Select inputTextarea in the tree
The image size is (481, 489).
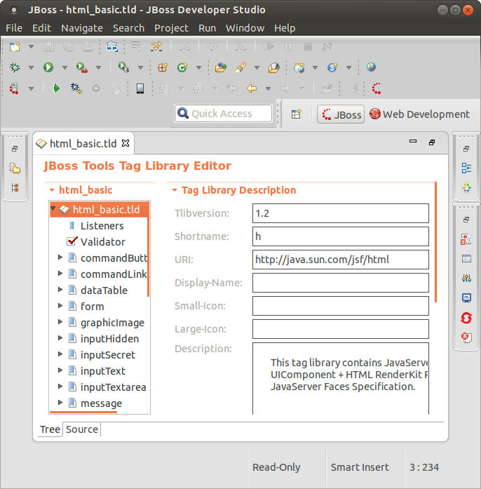tap(113, 387)
